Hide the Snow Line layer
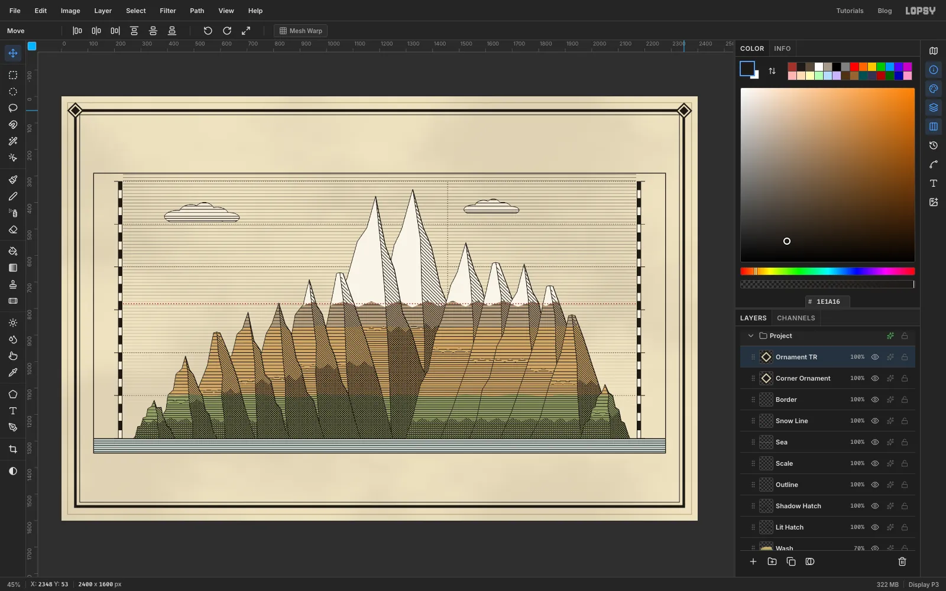This screenshot has height=591, width=946. click(x=875, y=421)
